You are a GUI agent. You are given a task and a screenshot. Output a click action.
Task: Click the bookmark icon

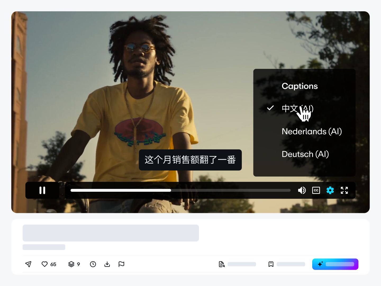(x=271, y=264)
